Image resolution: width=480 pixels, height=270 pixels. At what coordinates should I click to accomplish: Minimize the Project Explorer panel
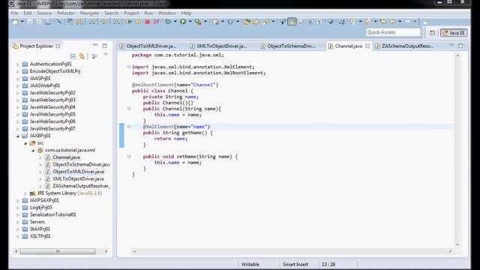(95, 45)
